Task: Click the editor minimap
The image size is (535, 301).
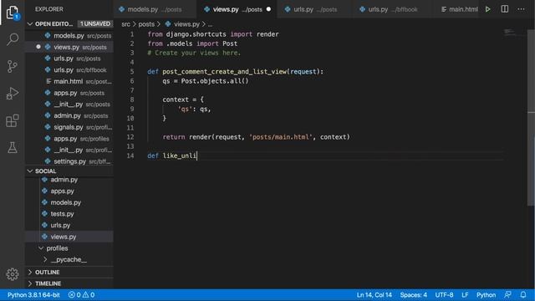Action: 514,33
